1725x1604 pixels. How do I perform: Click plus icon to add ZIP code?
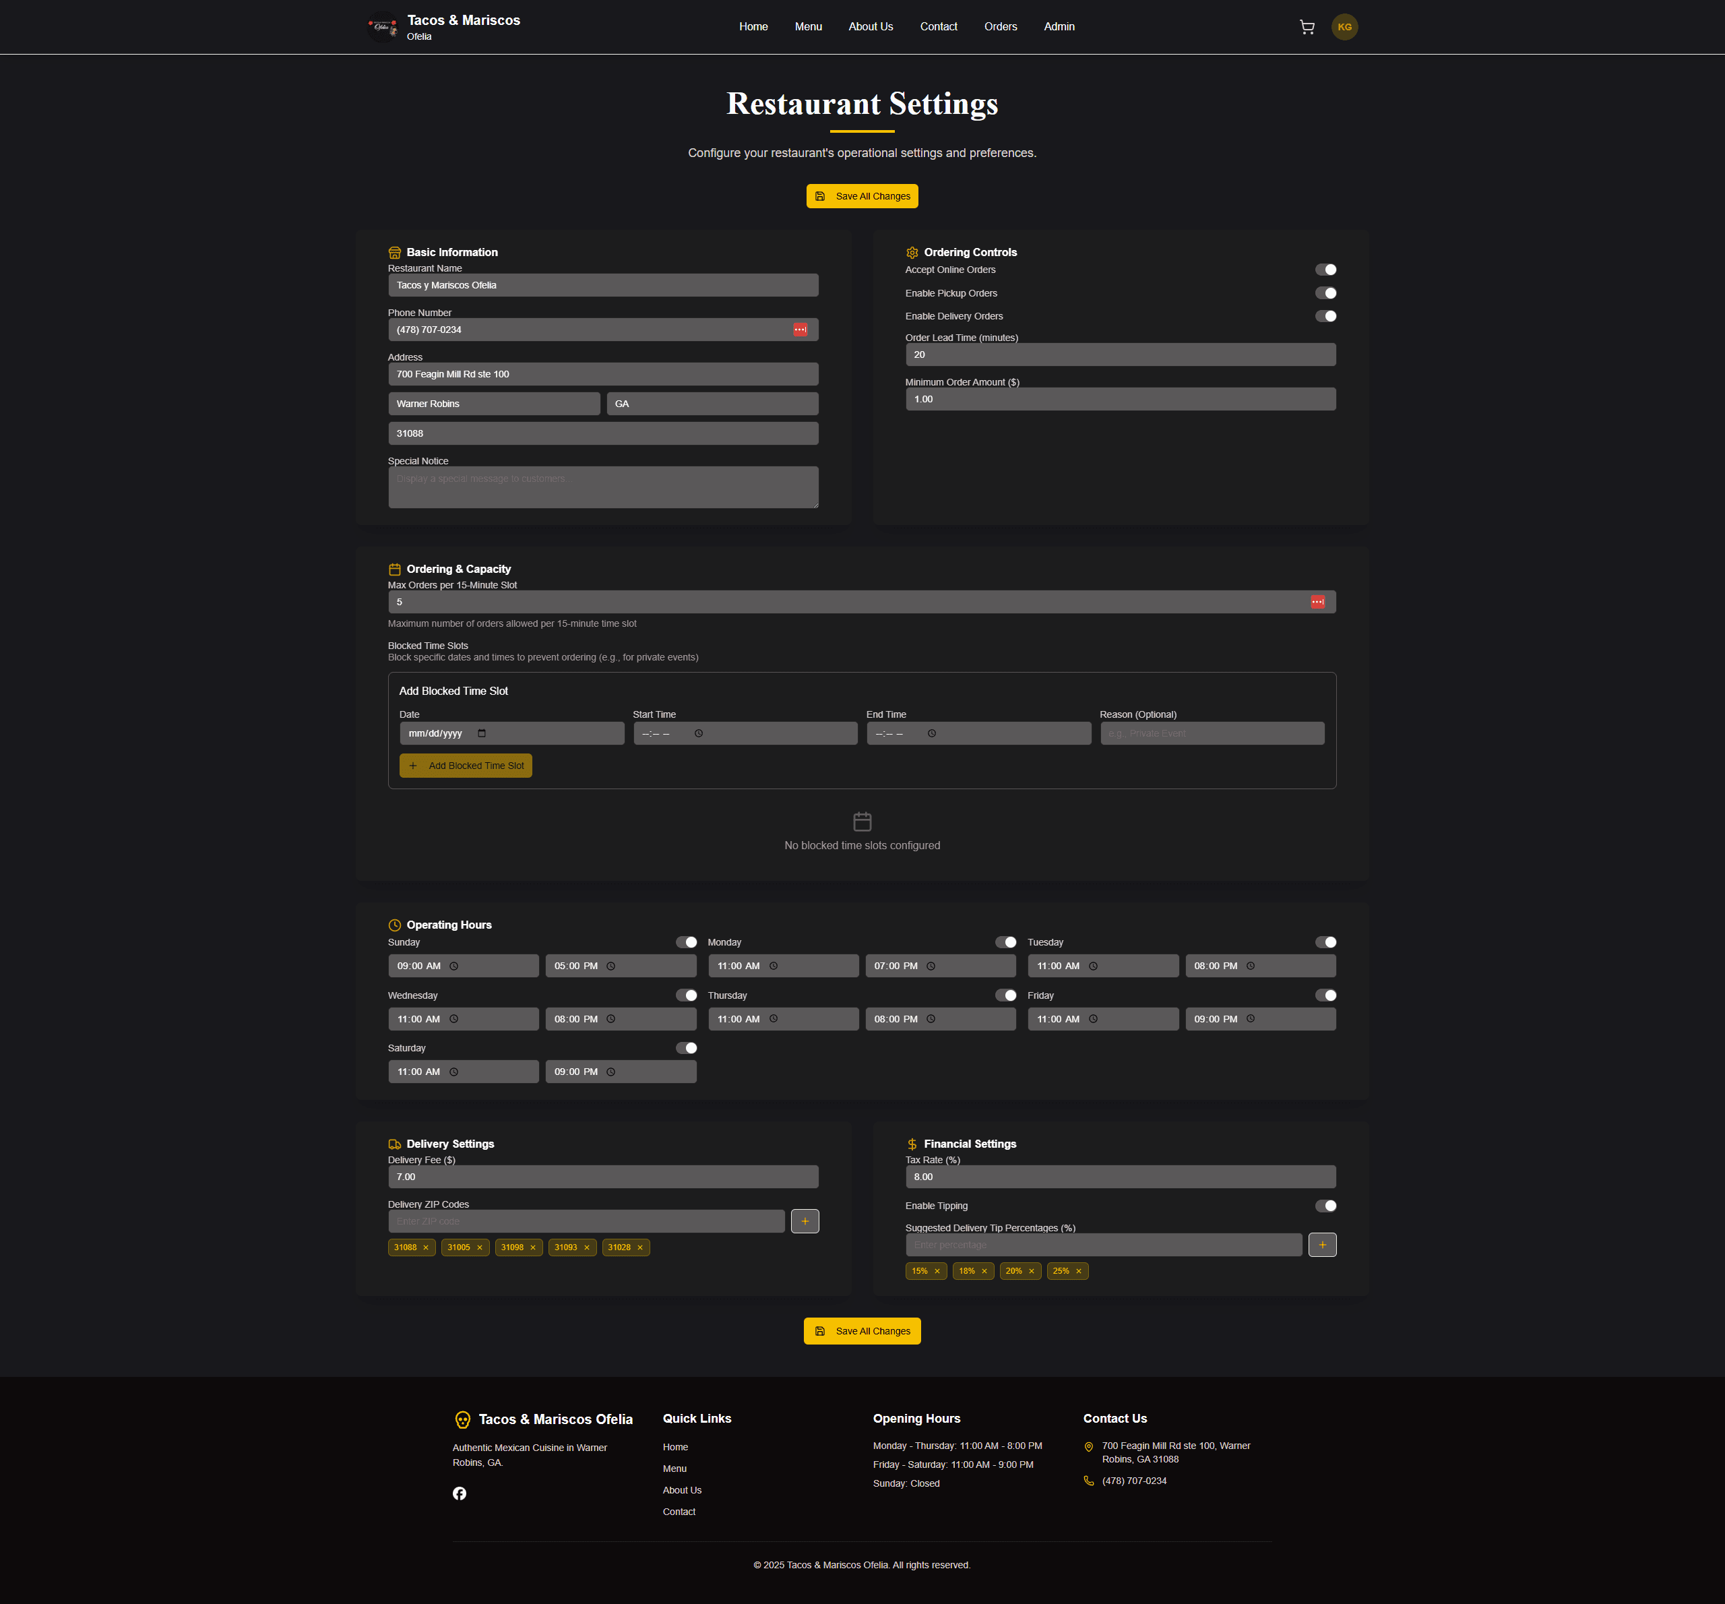[805, 1221]
